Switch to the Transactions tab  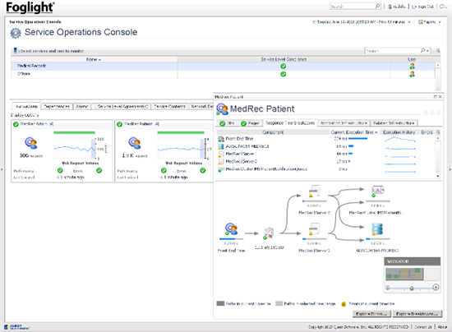pos(26,106)
